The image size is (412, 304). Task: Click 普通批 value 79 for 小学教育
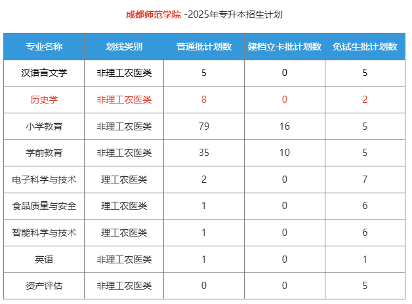tap(204, 126)
